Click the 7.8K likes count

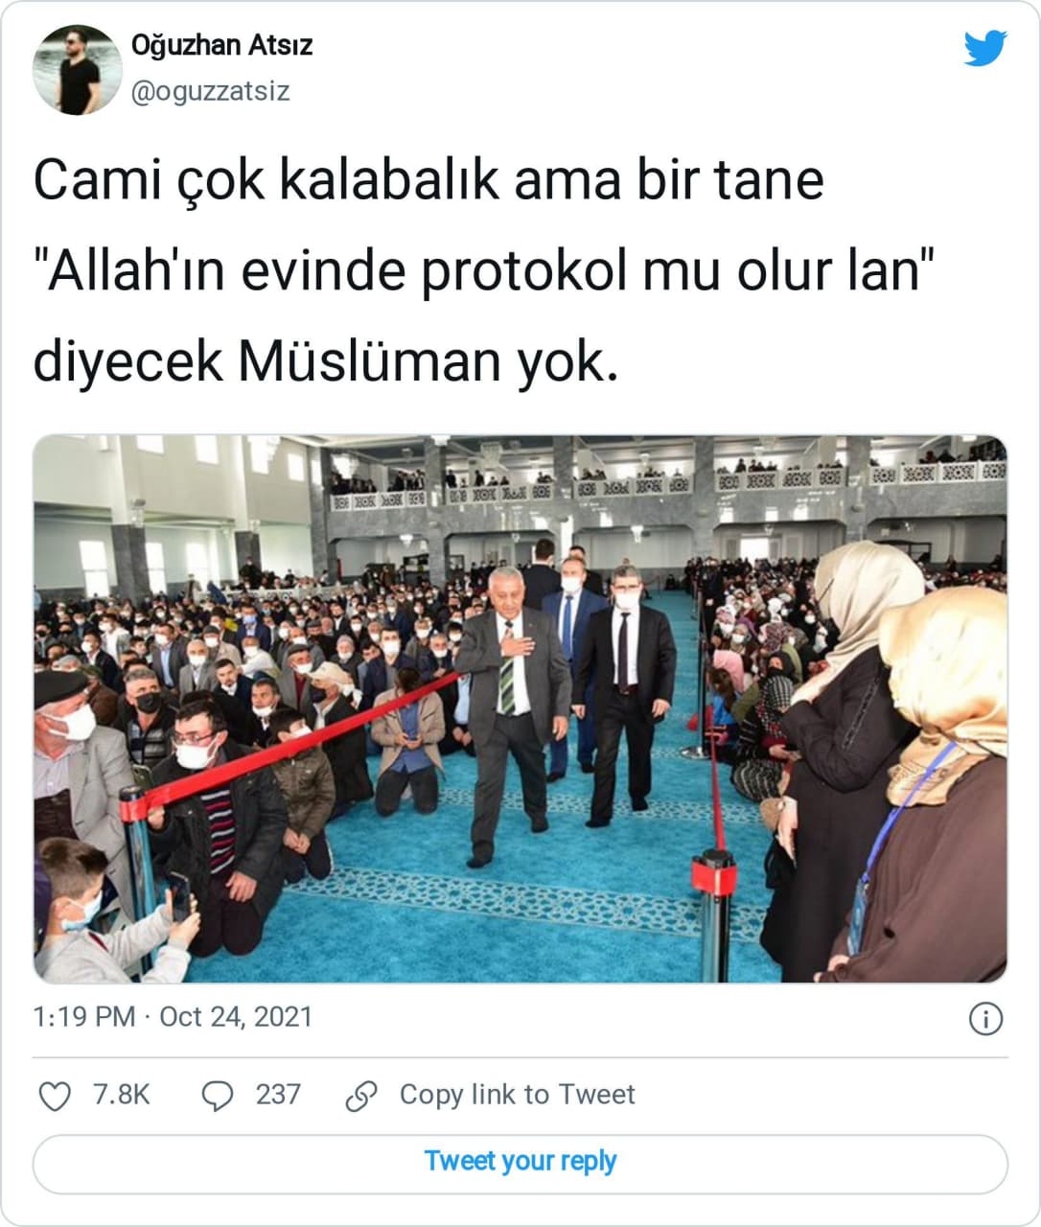point(122,1095)
